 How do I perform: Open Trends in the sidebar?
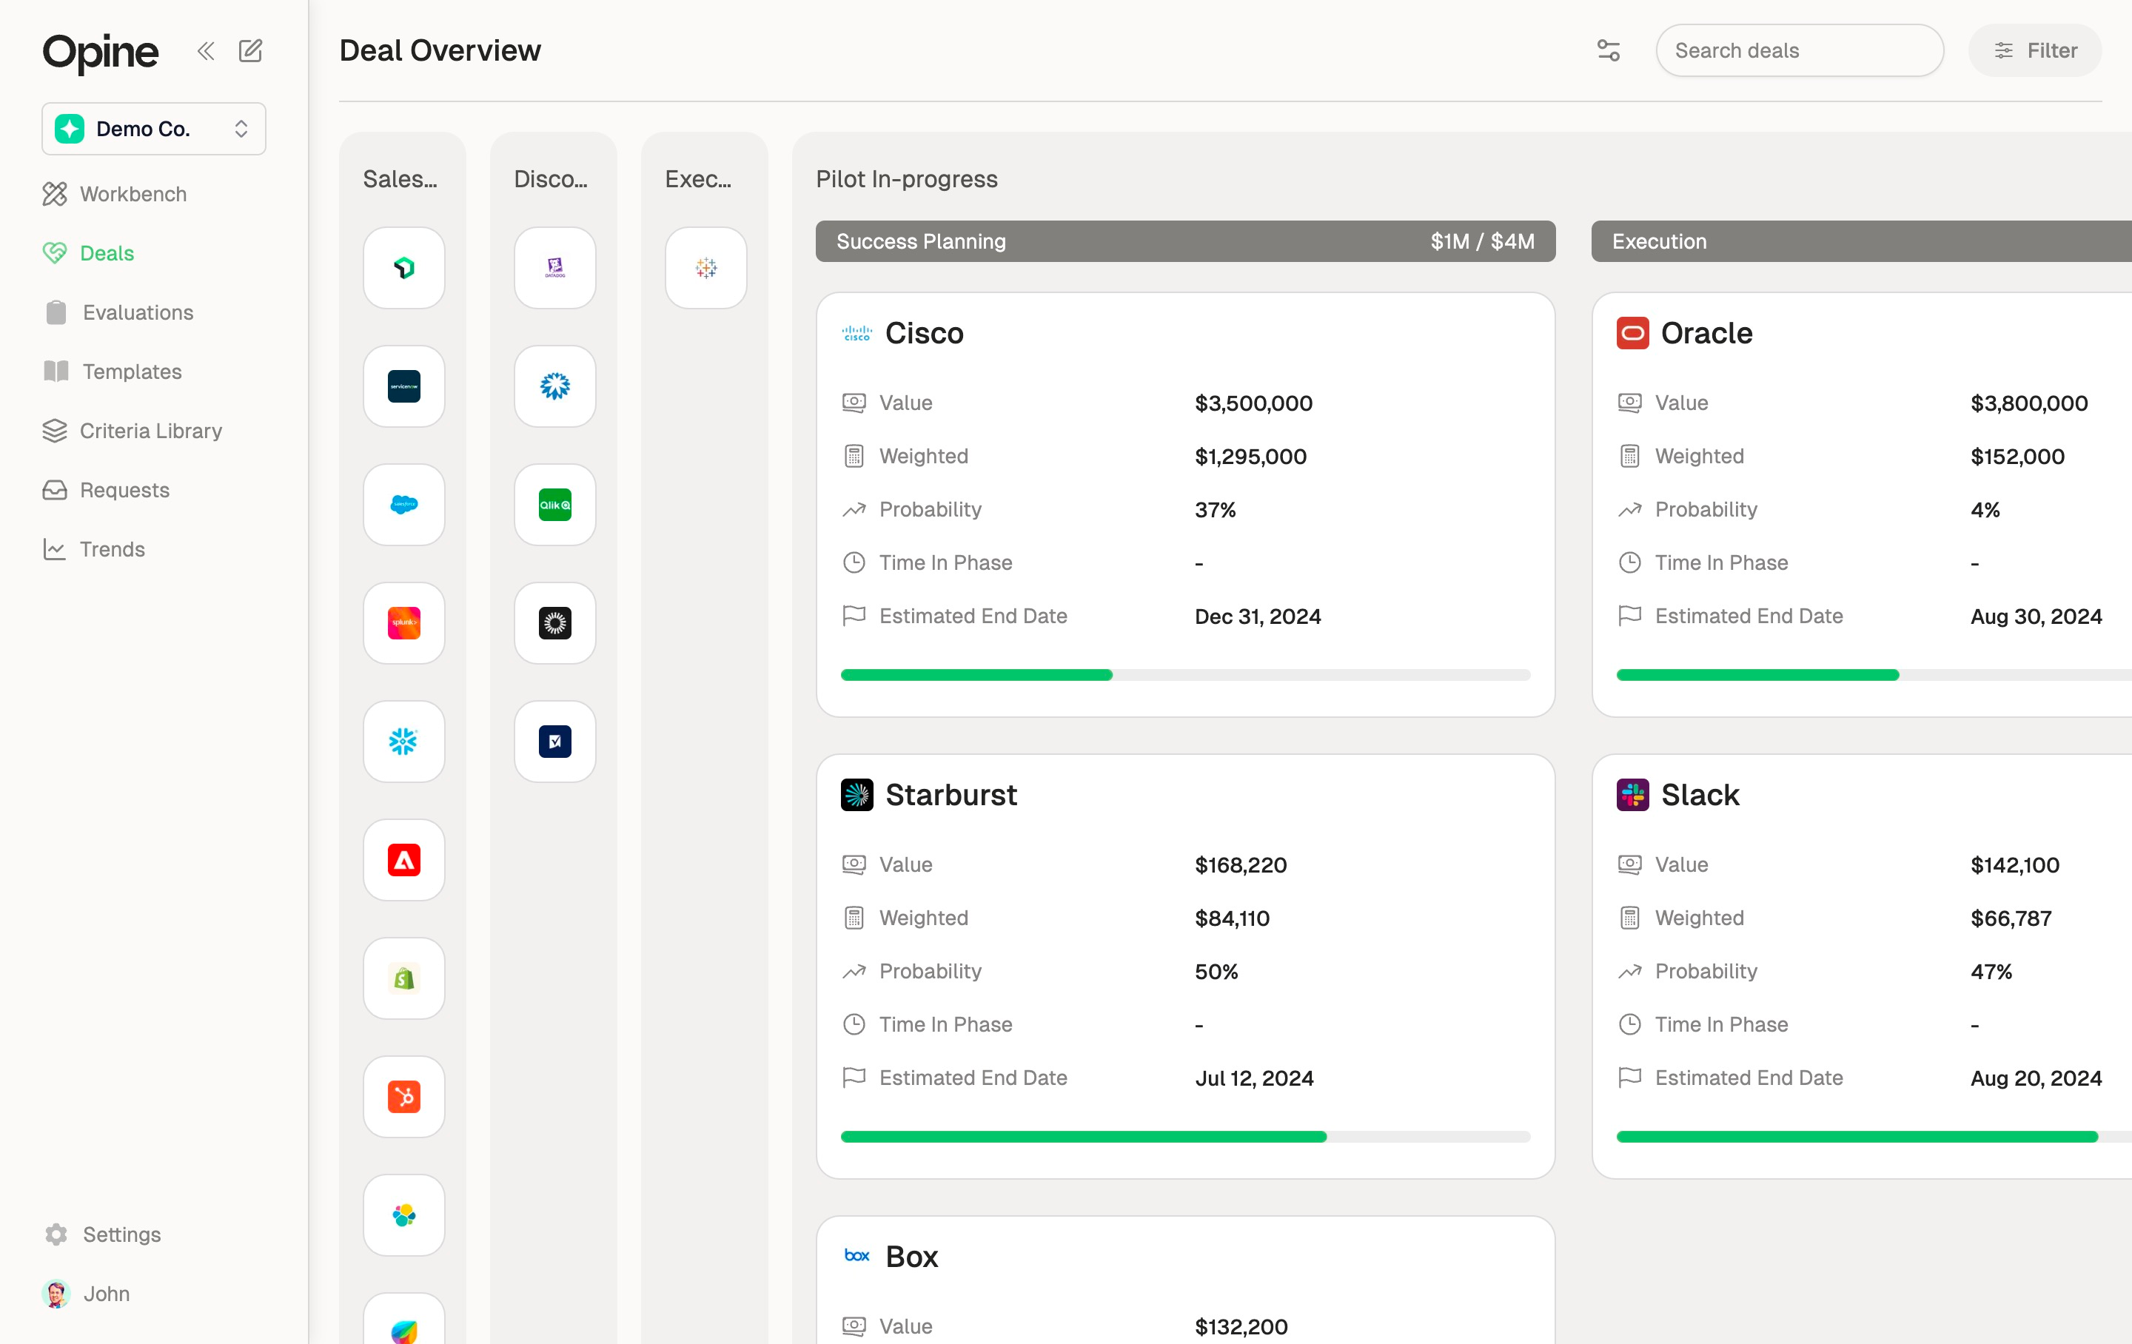pos(93,550)
